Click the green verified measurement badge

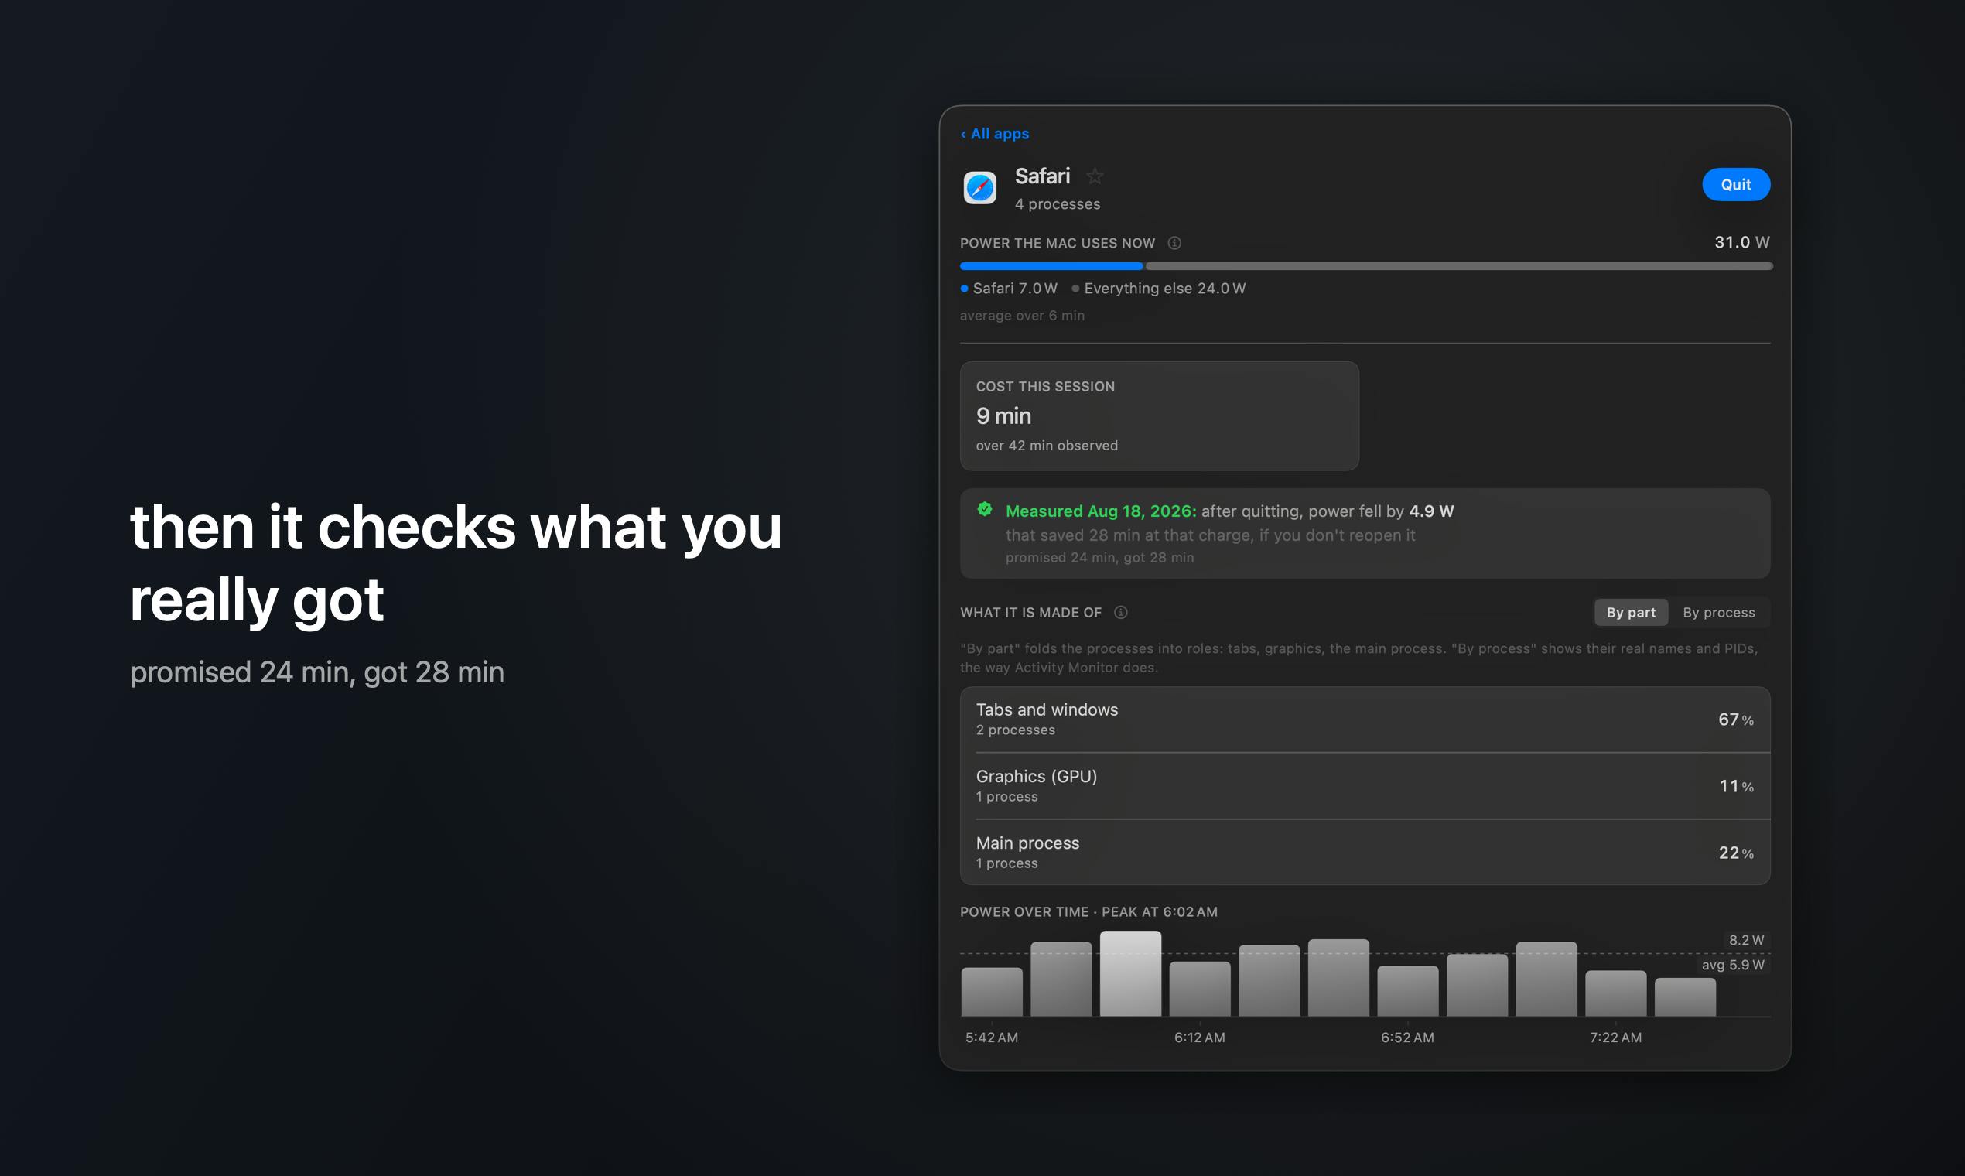point(984,510)
